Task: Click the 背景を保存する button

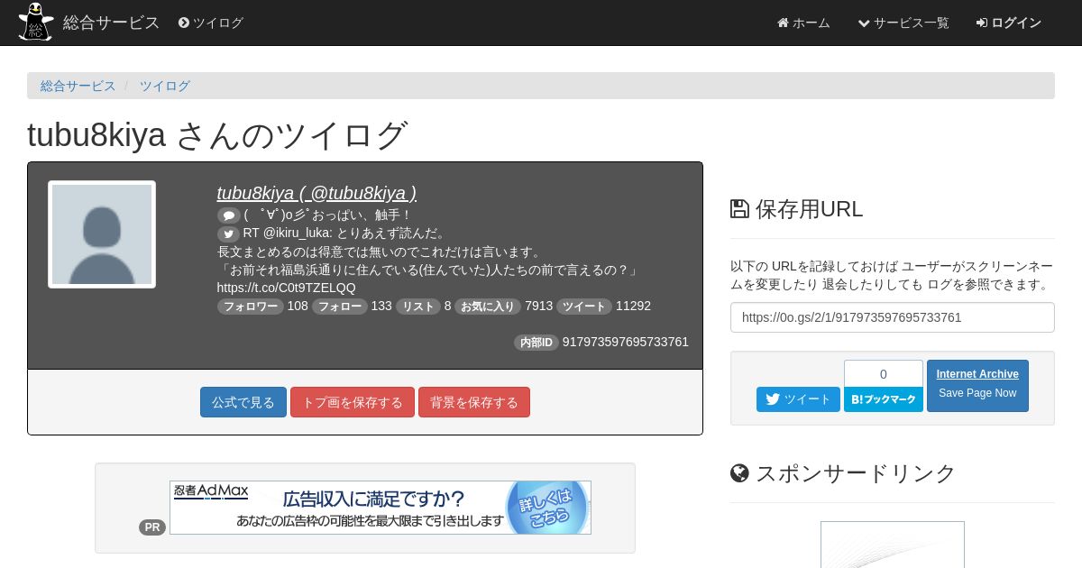Action: [474, 402]
